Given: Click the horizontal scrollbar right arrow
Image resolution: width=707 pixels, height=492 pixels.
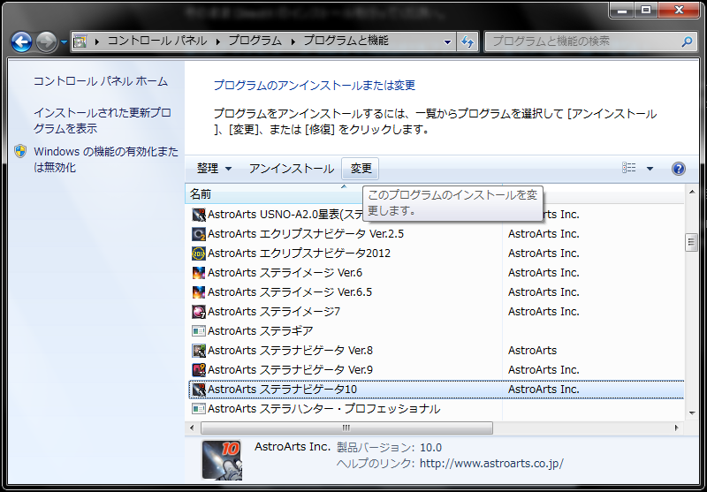Looking at the screenshot, I should pos(676,428).
